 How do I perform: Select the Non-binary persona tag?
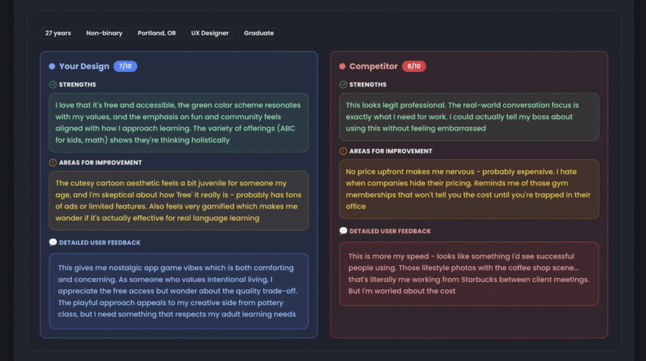click(104, 33)
